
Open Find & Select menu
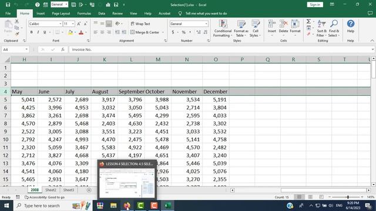point(334,28)
